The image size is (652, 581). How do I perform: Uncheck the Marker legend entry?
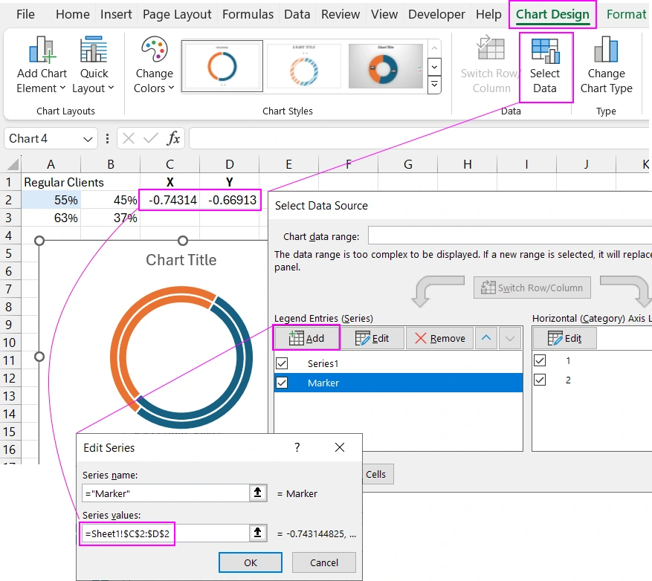click(x=281, y=383)
